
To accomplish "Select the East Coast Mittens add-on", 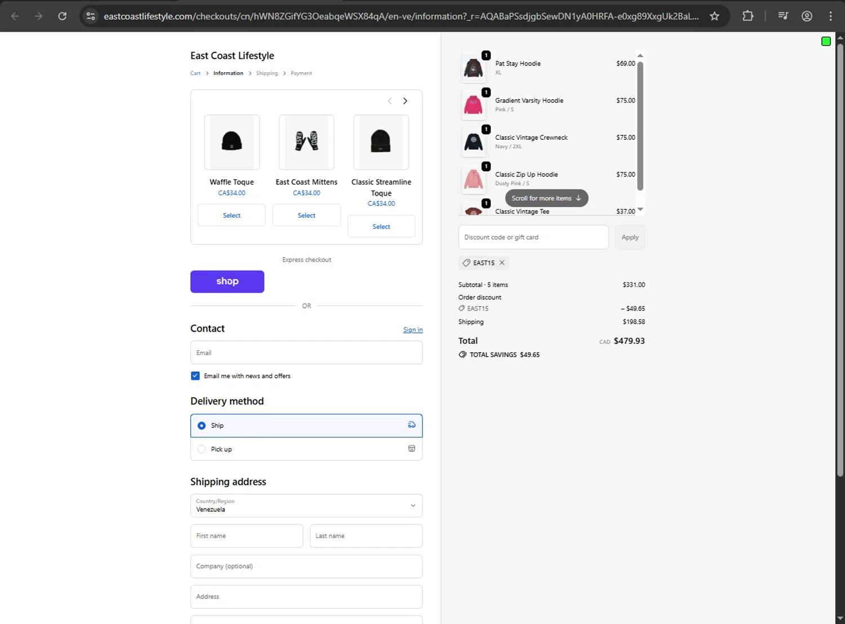I will (306, 215).
